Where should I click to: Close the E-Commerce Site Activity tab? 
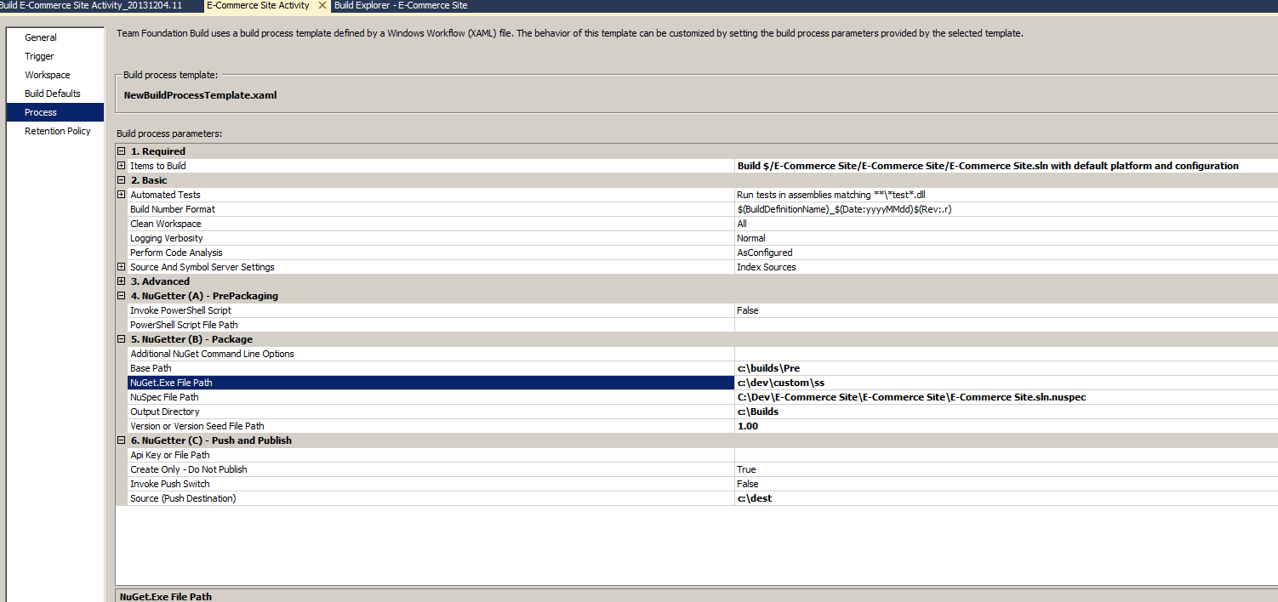pyautogui.click(x=322, y=5)
